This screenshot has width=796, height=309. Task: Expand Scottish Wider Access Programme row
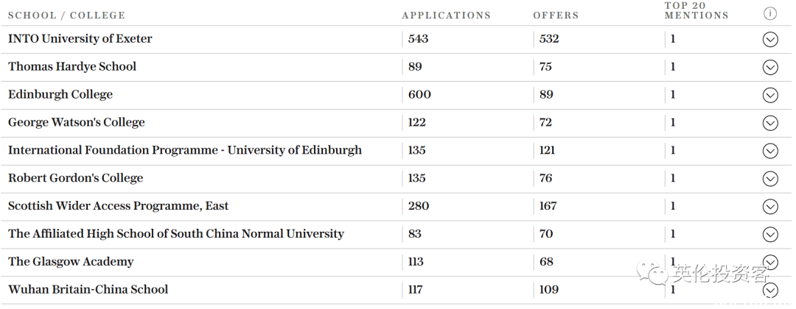(x=770, y=206)
